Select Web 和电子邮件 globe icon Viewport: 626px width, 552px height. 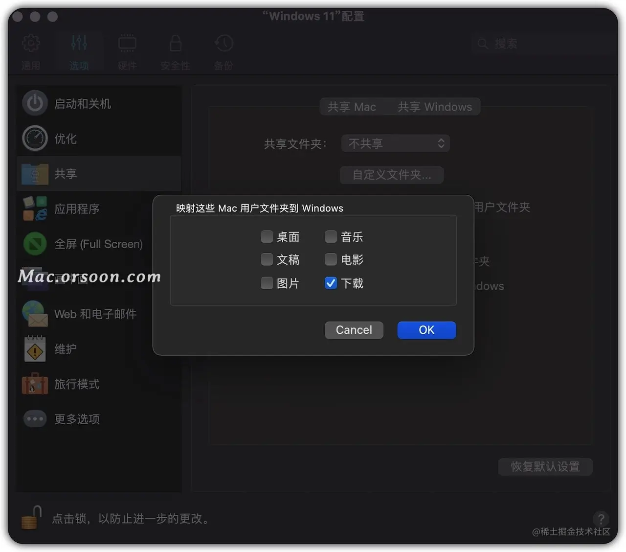point(35,314)
